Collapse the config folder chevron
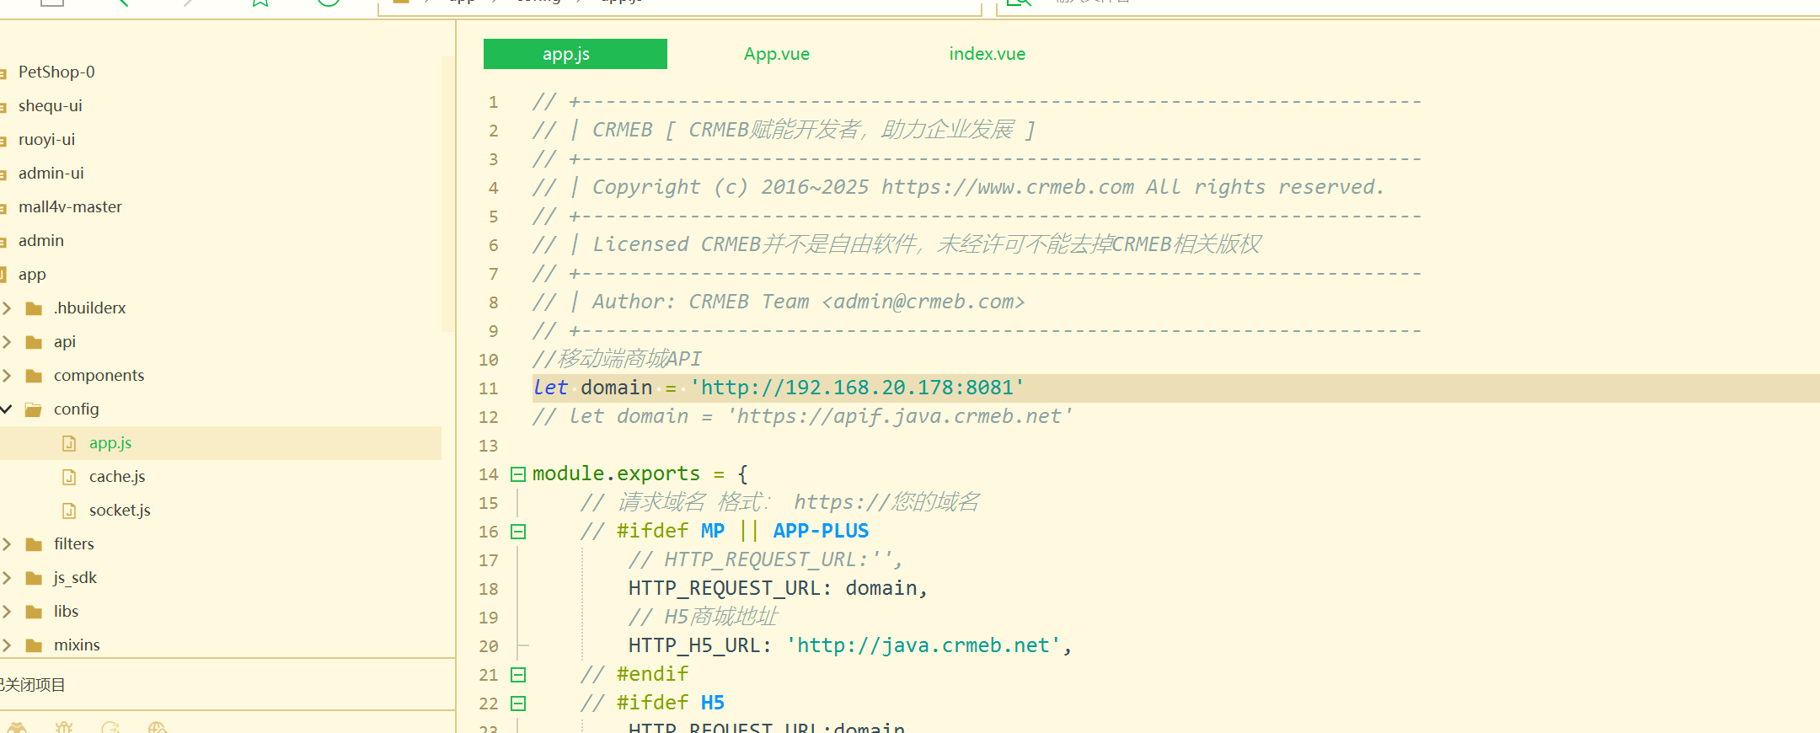Image resolution: width=1820 pixels, height=733 pixels. (x=7, y=409)
